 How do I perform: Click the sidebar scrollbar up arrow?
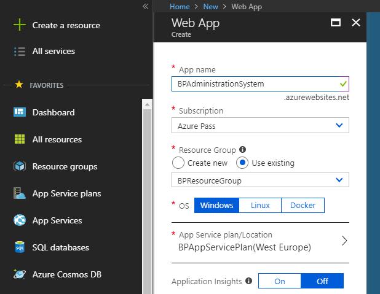tap(147, 104)
